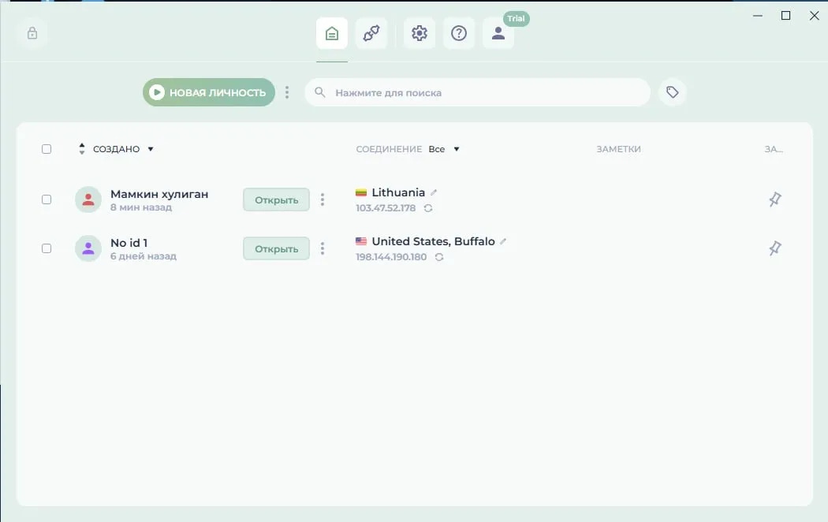828x522 pixels.
Task: Toggle sort order arrows near Создано
Action: tap(81, 149)
